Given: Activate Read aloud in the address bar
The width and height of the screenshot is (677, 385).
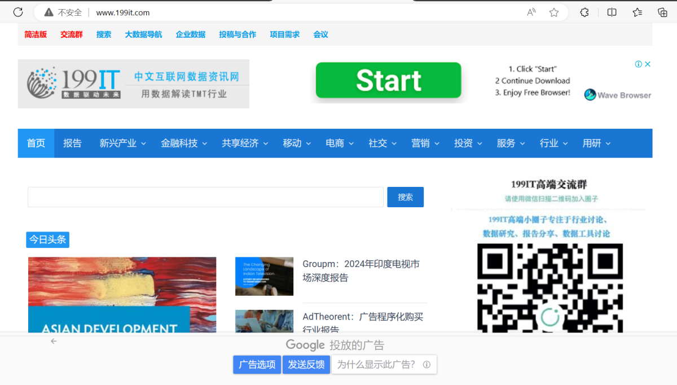Looking at the screenshot, I should [530, 12].
